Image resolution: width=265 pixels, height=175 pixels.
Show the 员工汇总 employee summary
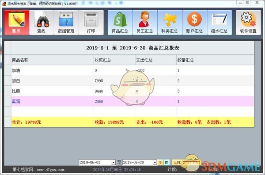(x=145, y=23)
